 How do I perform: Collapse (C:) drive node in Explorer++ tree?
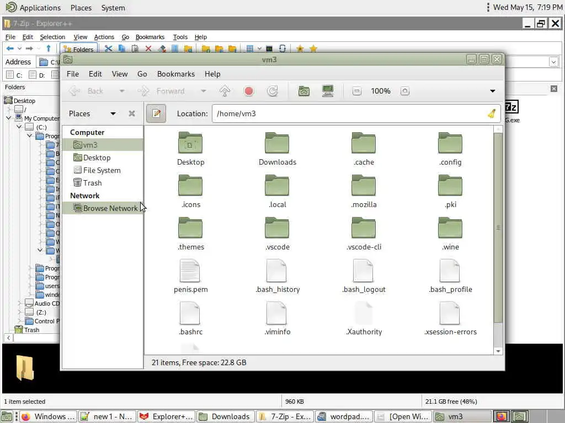tap(19, 127)
